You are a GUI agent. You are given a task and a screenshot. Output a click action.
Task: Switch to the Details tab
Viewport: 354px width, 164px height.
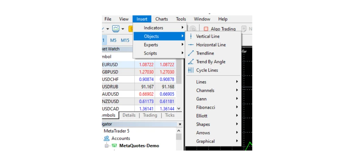129,115
